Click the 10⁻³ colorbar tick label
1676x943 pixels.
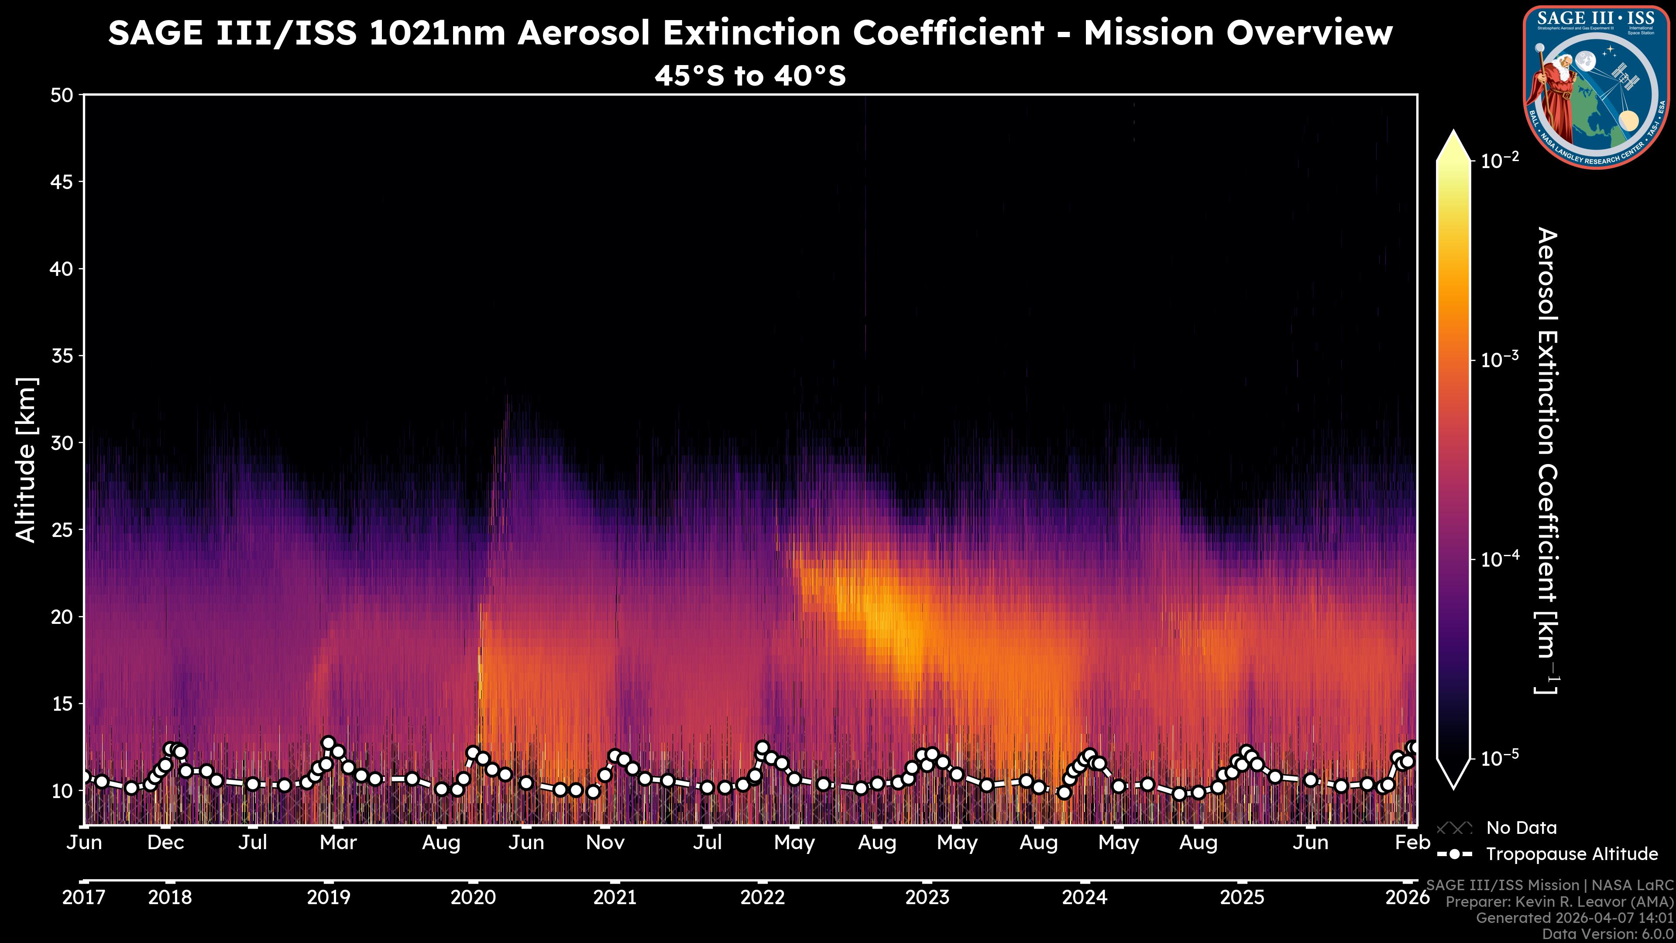tap(1500, 359)
